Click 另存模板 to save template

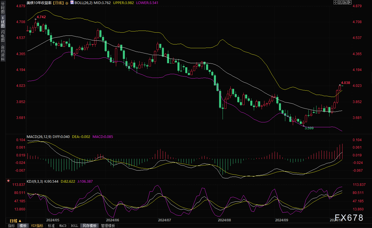(x=89, y=226)
